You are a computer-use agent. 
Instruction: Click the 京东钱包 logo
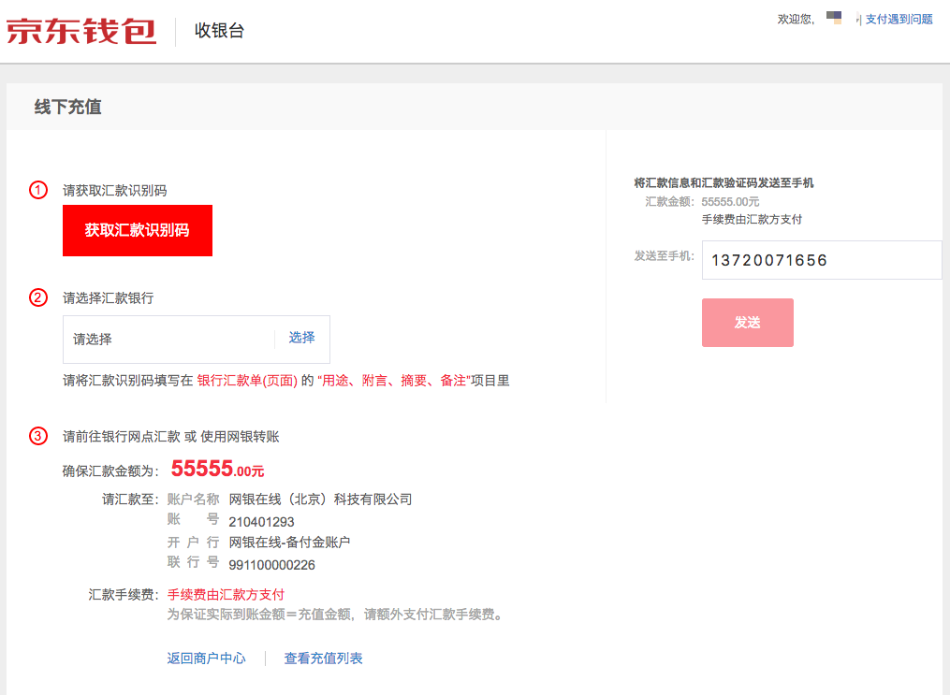click(81, 32)
